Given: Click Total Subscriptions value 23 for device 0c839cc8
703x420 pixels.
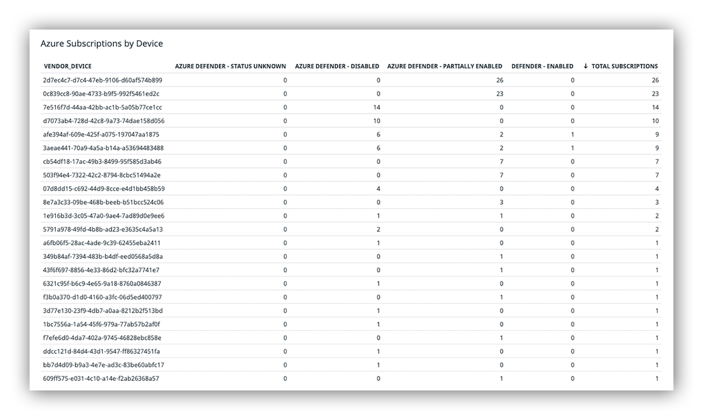Looking at the screenshot, I should click(655, 94).
